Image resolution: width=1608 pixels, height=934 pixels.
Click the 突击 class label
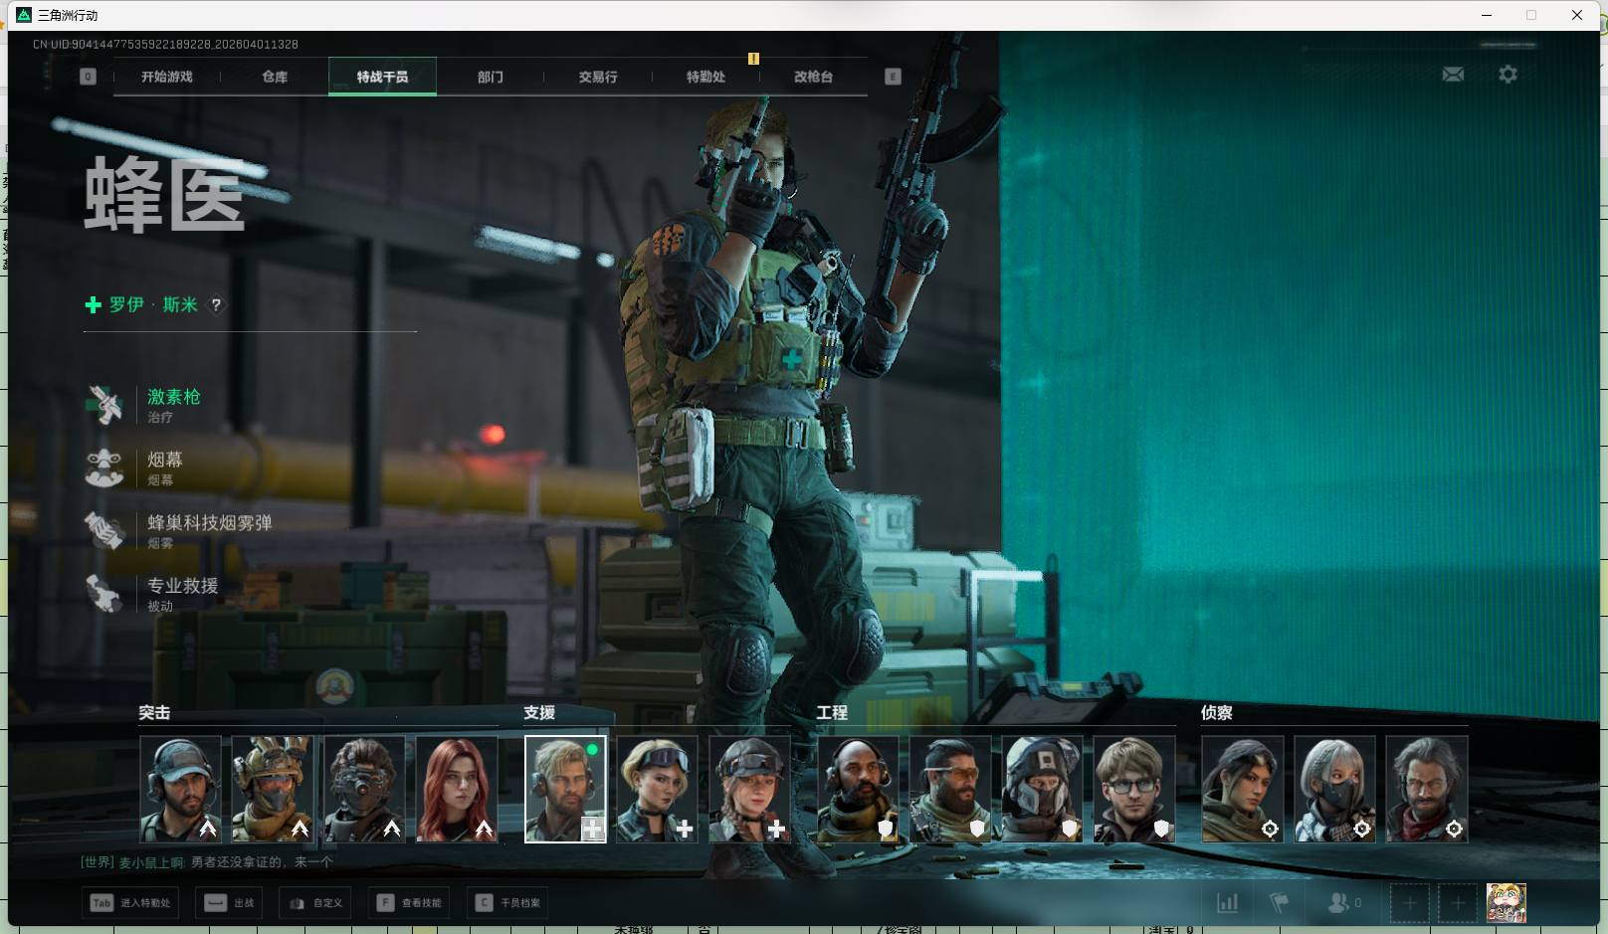click(154, 712)
